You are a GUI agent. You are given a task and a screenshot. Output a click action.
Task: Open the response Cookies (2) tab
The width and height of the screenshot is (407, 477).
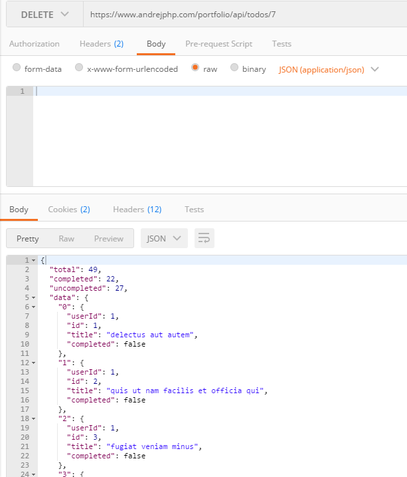pyautogui.click(x=69, y=210)
